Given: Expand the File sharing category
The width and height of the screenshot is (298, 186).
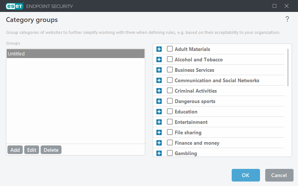Looking at the screenshot, I should (x=159, y=132).
